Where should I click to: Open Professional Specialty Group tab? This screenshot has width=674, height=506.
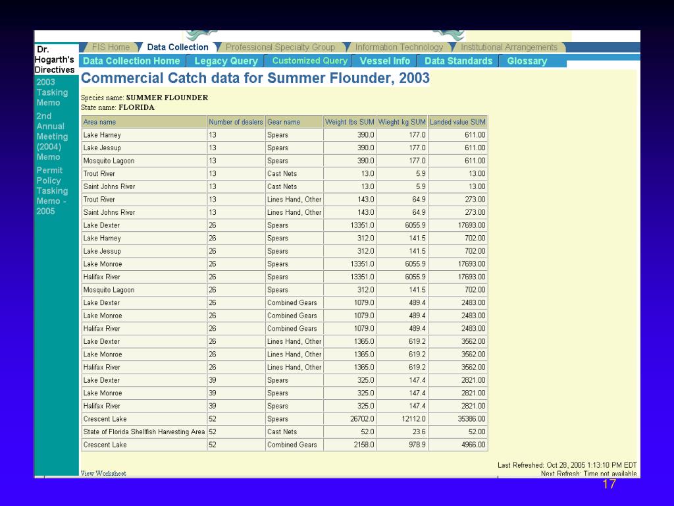(280, 47)
